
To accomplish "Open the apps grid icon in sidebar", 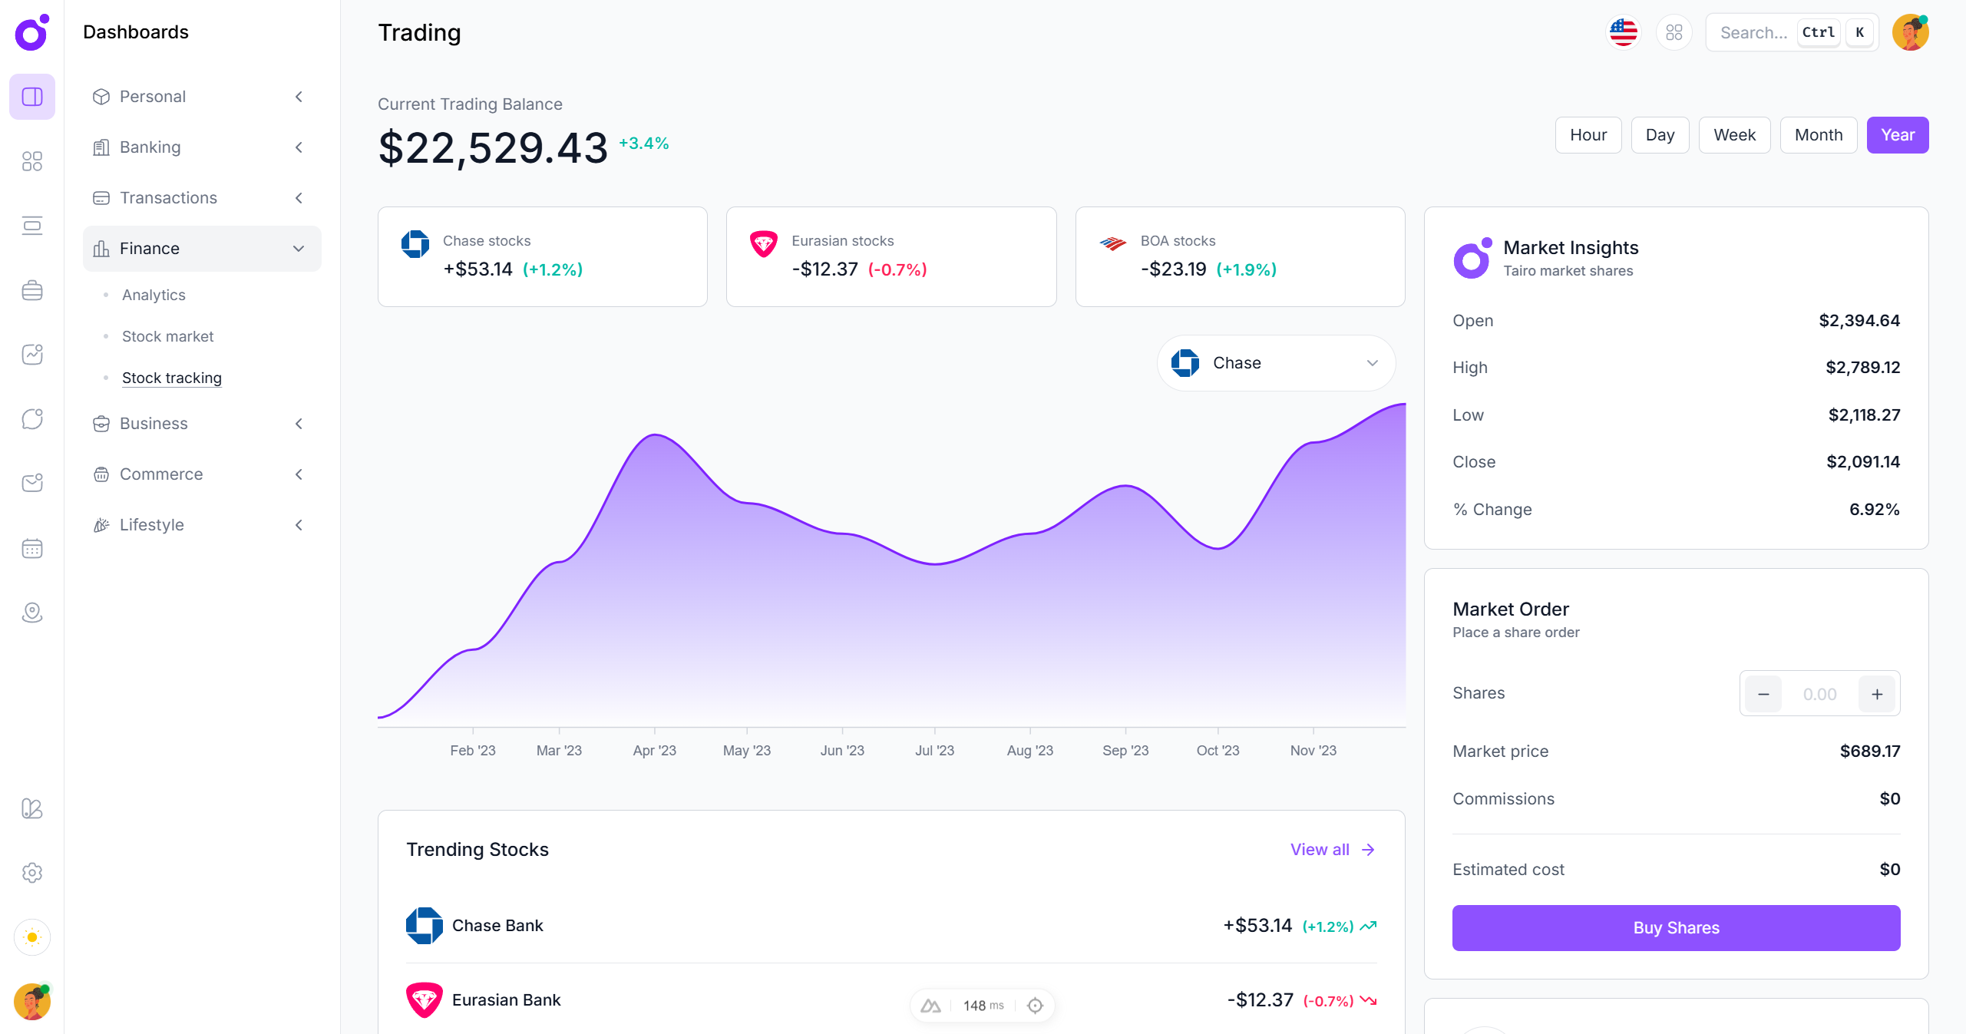I will (x=32, y=161).
